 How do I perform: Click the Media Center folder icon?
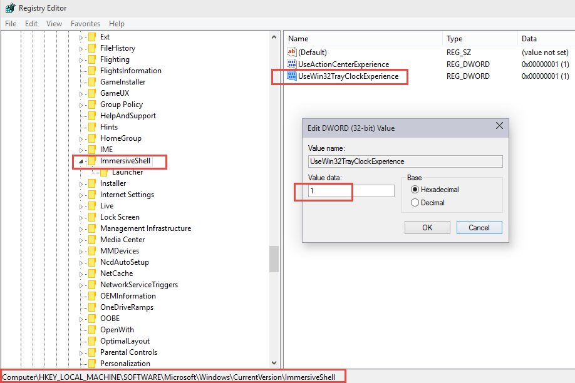coord(92,240)
